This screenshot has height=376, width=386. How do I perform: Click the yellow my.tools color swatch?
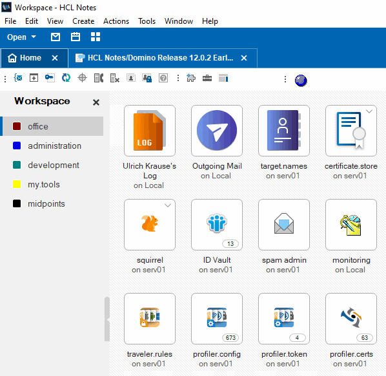click(x=17, y=184)
